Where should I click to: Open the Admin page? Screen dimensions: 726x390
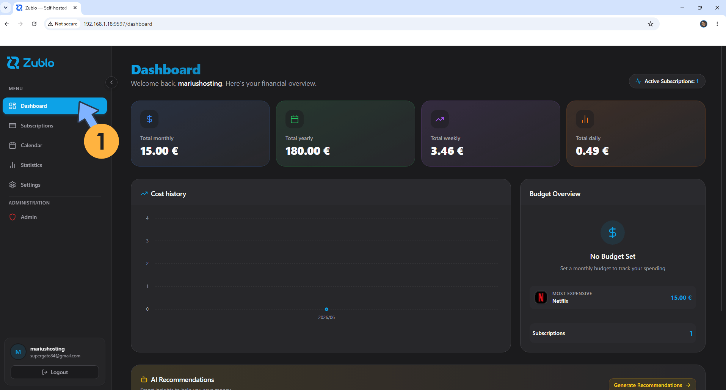pos(55,217)
